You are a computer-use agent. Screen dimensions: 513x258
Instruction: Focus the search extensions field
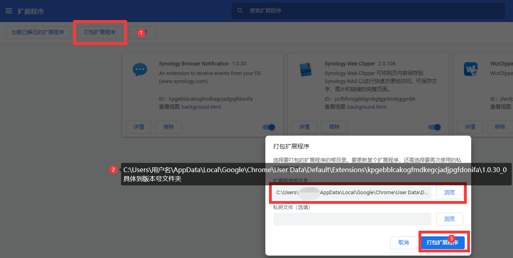coord(368,11)
